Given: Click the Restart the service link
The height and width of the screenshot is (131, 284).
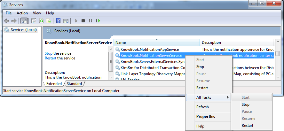Looking at the screenshot, I should tap(50, 58).
